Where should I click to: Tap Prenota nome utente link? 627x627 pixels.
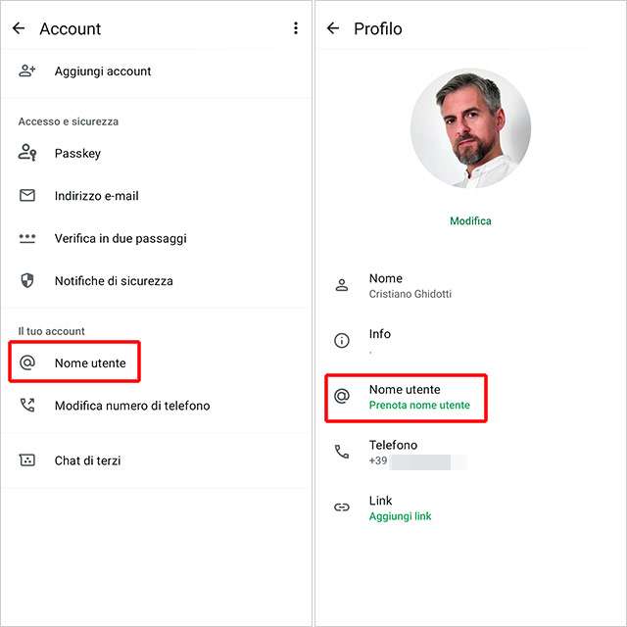[419, 405]
